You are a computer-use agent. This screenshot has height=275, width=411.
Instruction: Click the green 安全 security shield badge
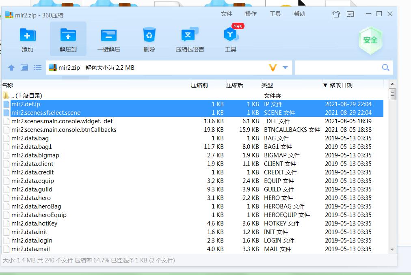click(x=370, y=40)
